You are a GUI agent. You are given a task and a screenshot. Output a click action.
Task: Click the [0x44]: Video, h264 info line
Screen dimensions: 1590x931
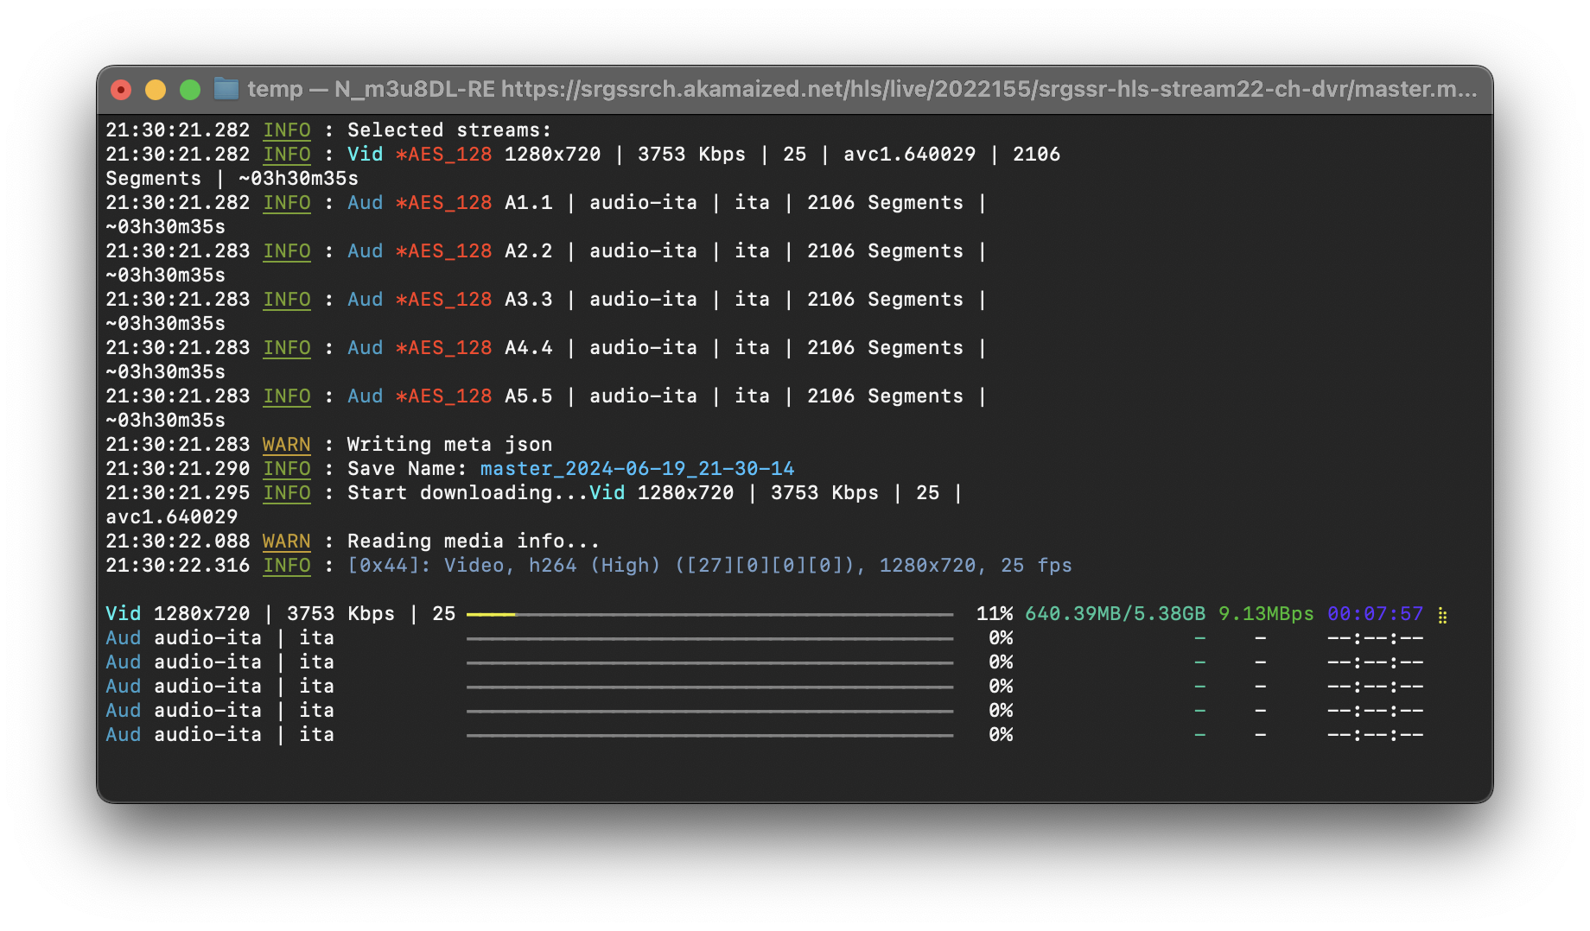click(x=709, y=566)
